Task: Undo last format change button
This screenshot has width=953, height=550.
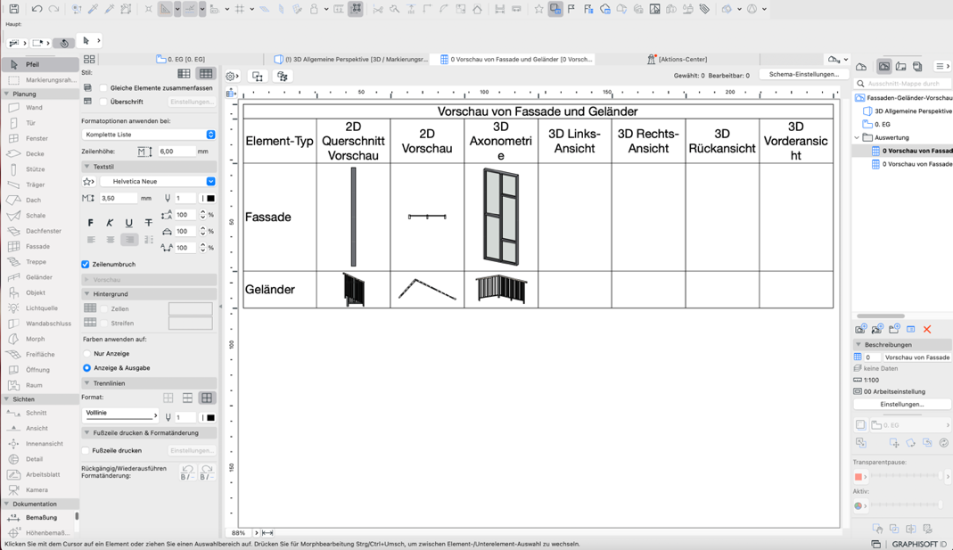Action: pyautogui.click(x=187, y=472)
